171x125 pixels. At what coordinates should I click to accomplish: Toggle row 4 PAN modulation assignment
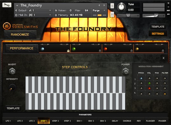tap(157, 94)
